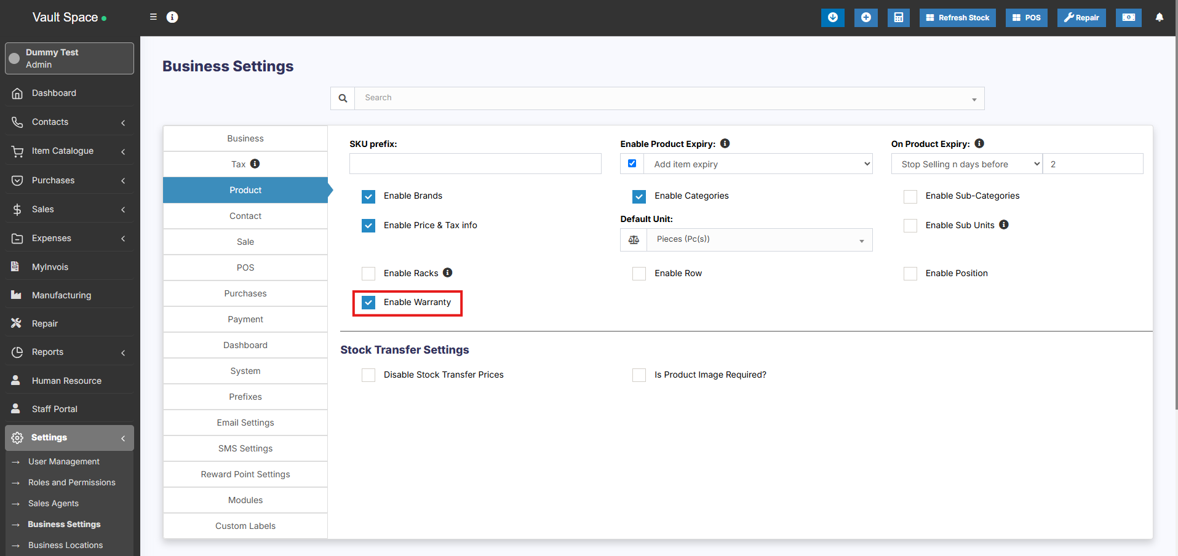
Task: Click the search magnifier icon
Action: [343, 98]
